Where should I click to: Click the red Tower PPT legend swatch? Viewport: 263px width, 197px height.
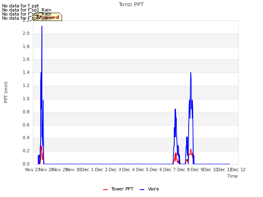coord(105,190)
